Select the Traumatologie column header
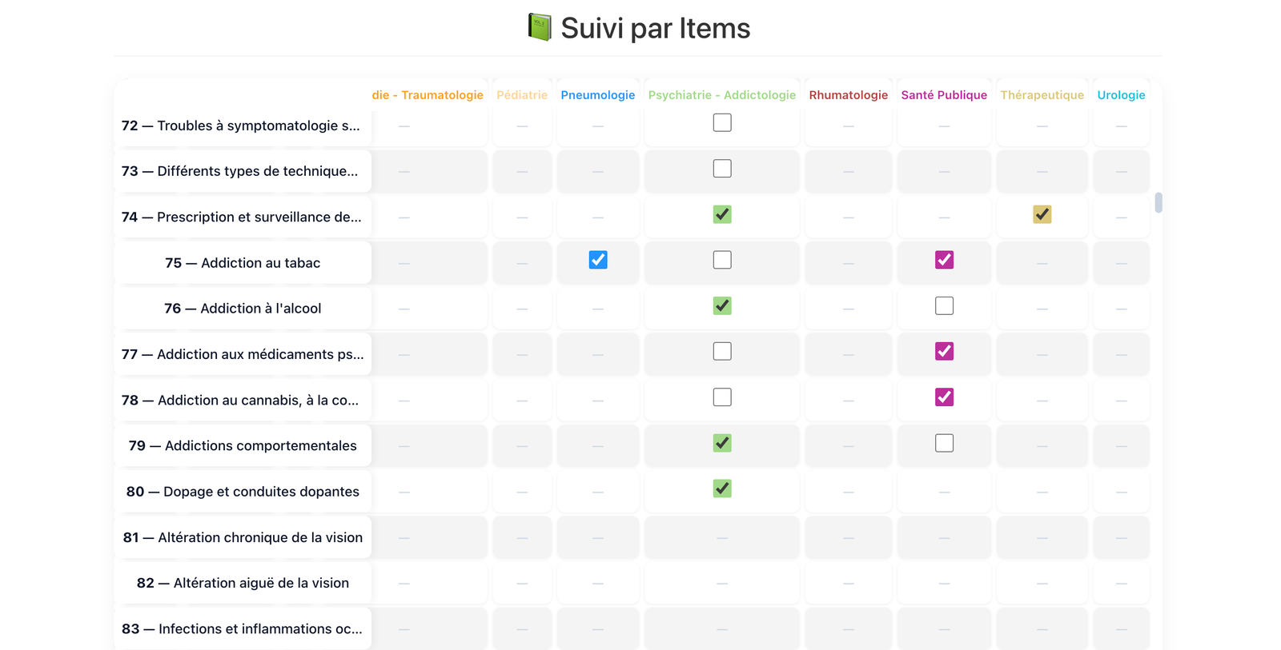Viewport: 1281px width, 650px height. click(428, 95)
